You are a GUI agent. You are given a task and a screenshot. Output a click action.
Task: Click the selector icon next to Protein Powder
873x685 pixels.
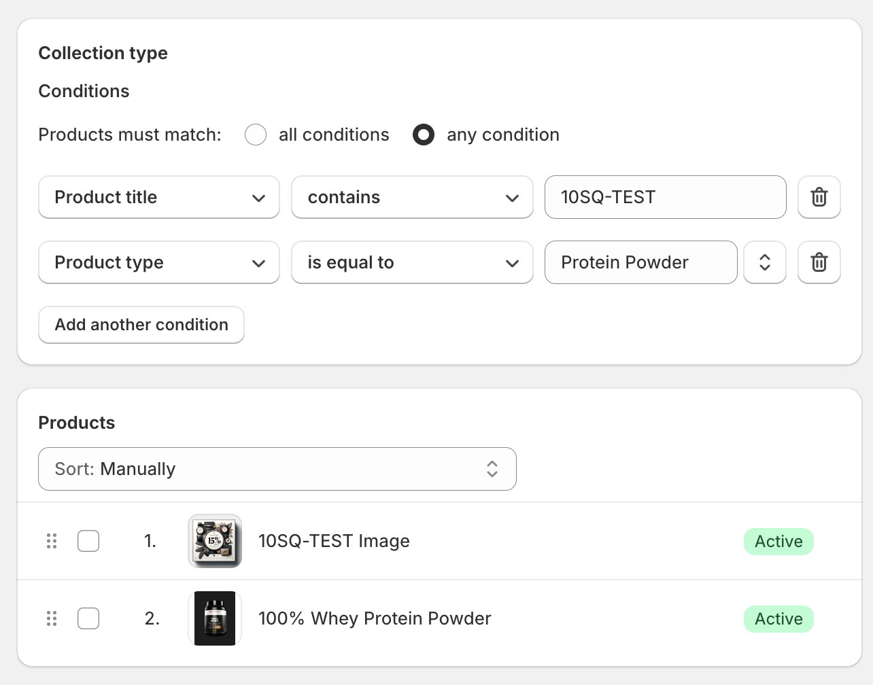tap(764, 262)
